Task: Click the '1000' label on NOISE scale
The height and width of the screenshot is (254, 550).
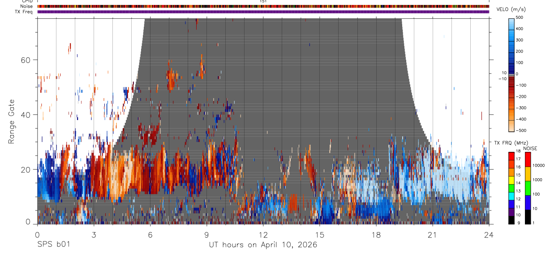Action: point(537,179)
